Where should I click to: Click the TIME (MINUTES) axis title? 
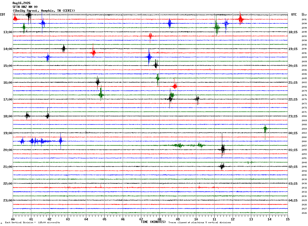click(x=153, y=222)
